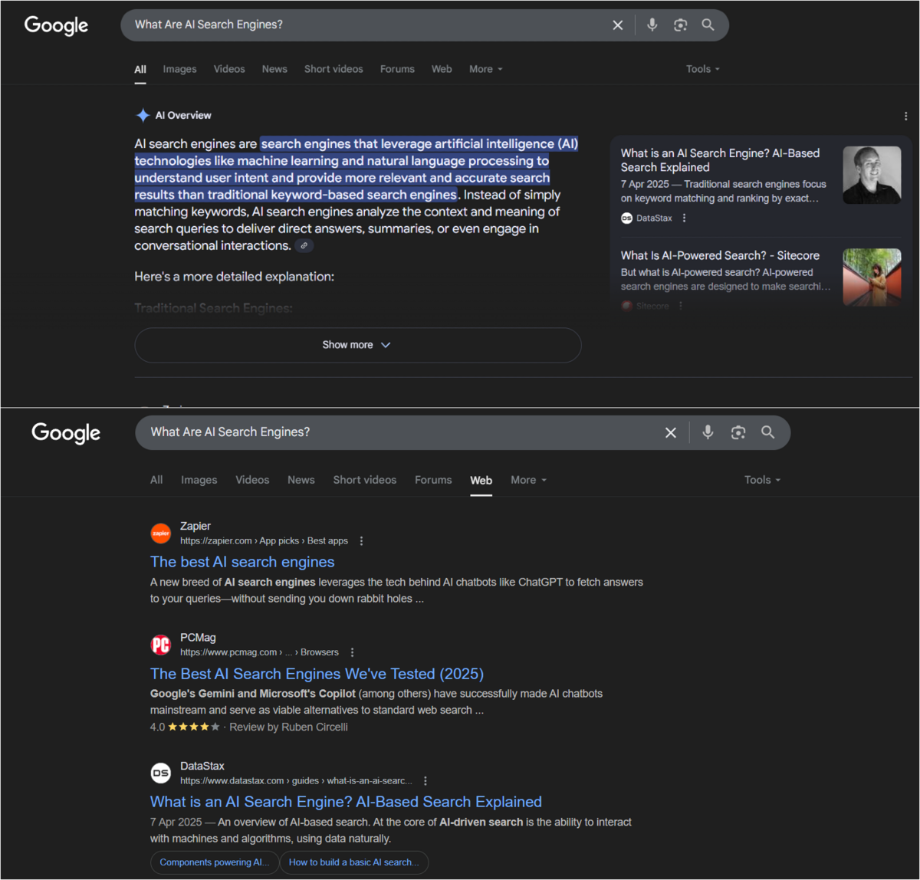
Task: Click the magnifier search icon in bottom bar
Action: [767, 432]
